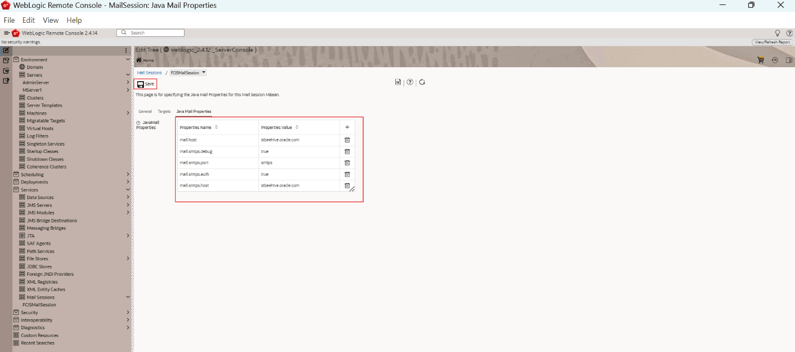Open the View menu
The height and width of the screenshot is (352, 795).
click(x=51, y=20)
